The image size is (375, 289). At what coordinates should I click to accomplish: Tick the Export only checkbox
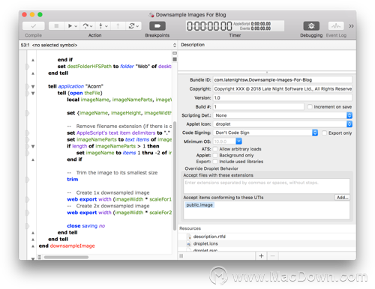[325, 133]
